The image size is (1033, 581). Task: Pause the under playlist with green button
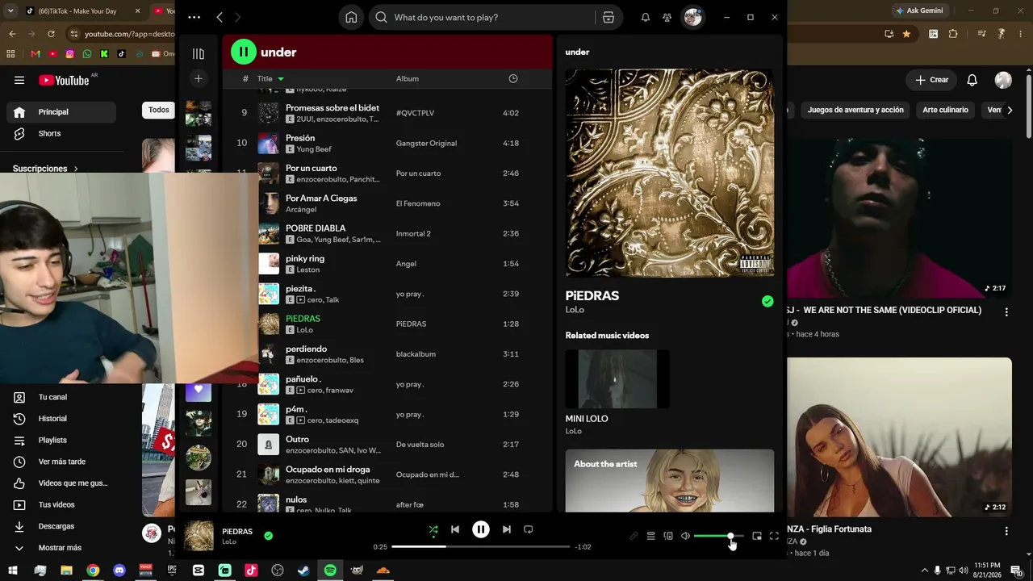point(243,52)
